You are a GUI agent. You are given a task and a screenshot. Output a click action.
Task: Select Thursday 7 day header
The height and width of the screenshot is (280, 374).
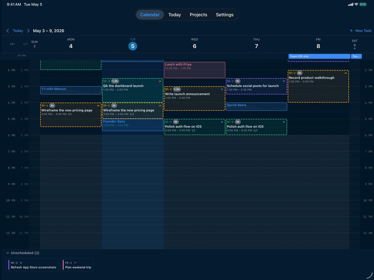[x=256, y=44]
